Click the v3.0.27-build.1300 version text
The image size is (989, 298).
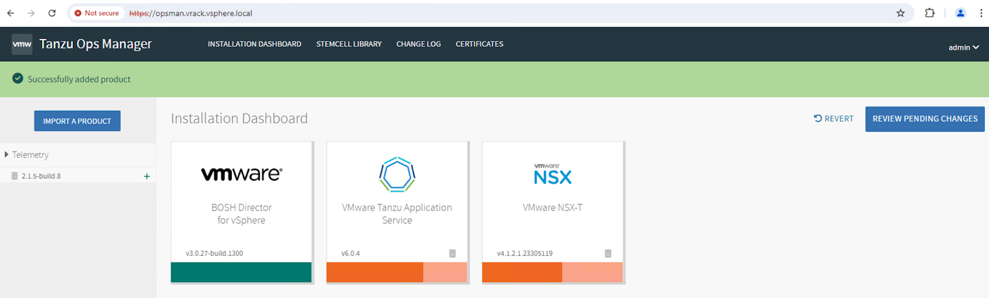click(x=214, y=253)
